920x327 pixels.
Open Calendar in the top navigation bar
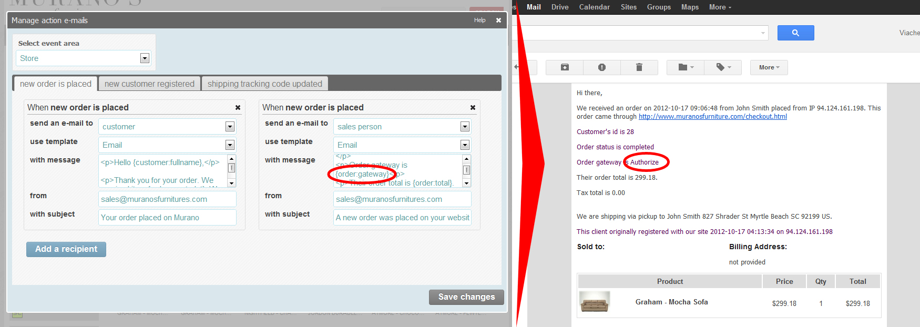(x=594, y=7)
